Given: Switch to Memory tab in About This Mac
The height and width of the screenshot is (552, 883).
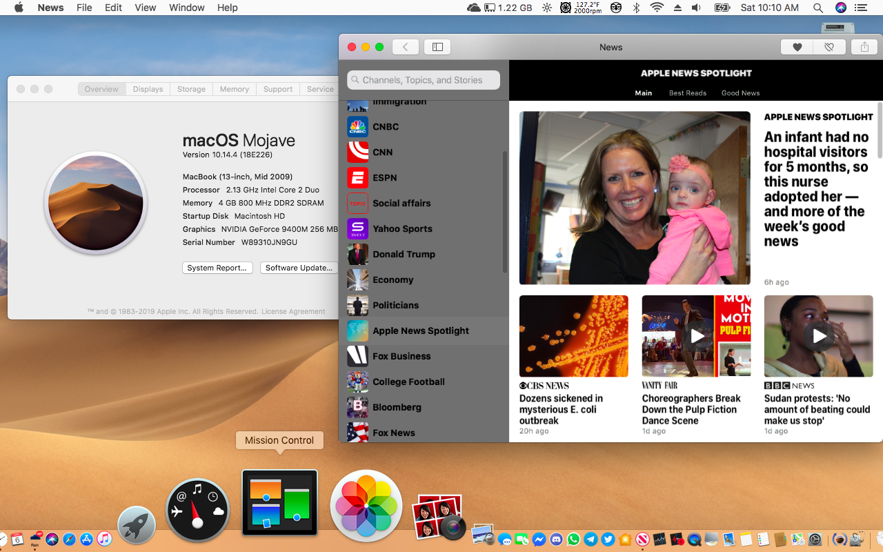Looking at the screenshot, I should coord(235,89).
